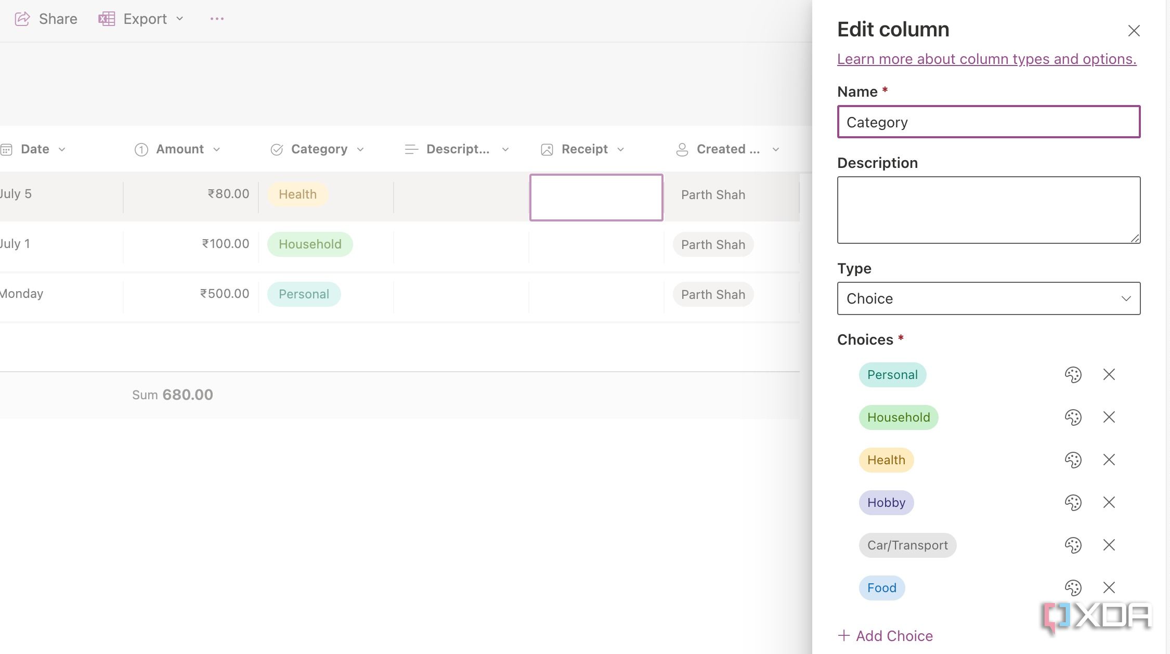This screenshot has width=1170, height=654.
Task: Click the Food choice pill
Action: pyautogui.click(x=882, y=588)
